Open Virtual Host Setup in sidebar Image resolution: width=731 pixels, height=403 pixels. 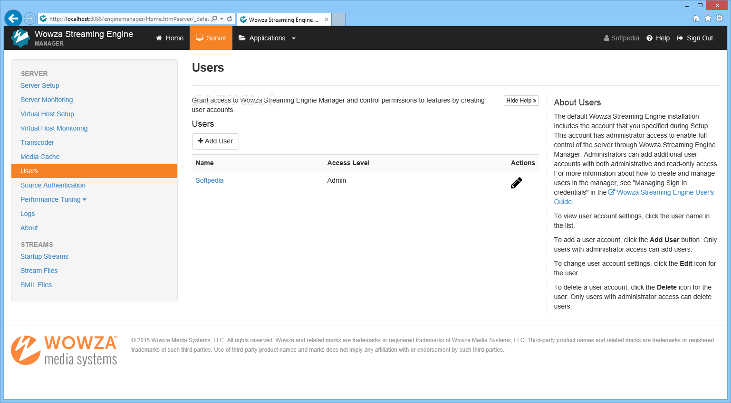click(x=47, y=114)
